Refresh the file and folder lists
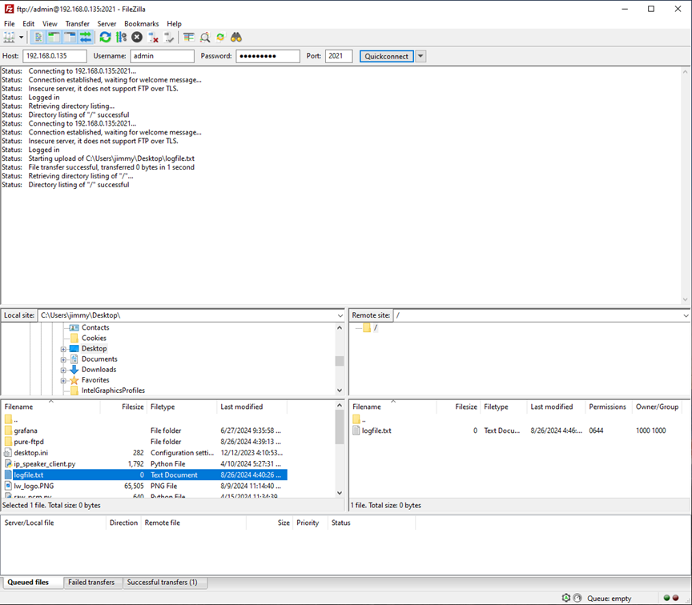This screenshot has width=692, height=605. 105,38
